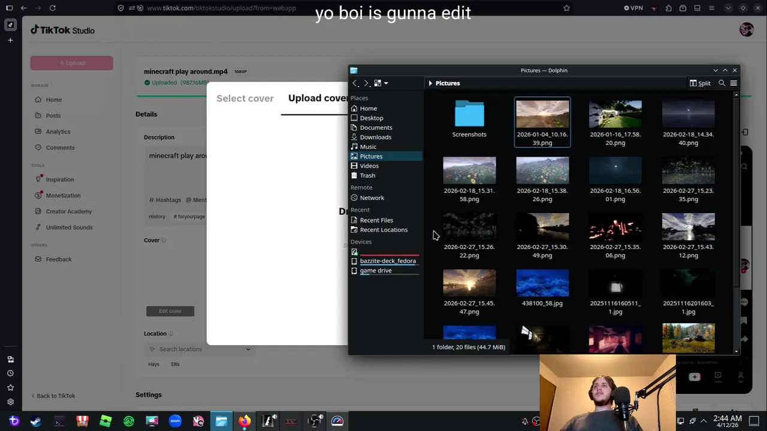Viewport: 767px width, 431px height.
Task: Click the Hashtags button
Action: tap(165, 200)
